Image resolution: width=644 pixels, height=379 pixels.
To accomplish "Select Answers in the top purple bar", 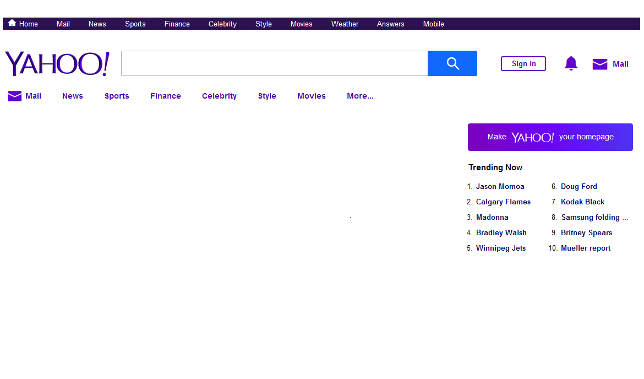I will pyautogui.click(x=390, y=24).
